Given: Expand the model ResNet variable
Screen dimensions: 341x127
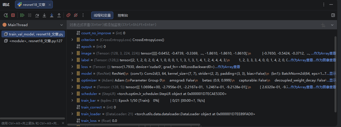Looking at the screenshot, I should coord(72,73).
